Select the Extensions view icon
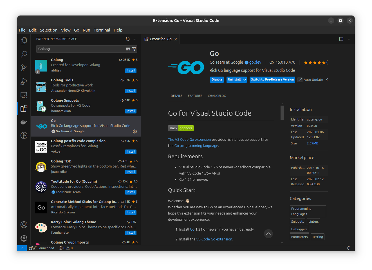This screenshot has width=372, height=270. pos(24,108)
